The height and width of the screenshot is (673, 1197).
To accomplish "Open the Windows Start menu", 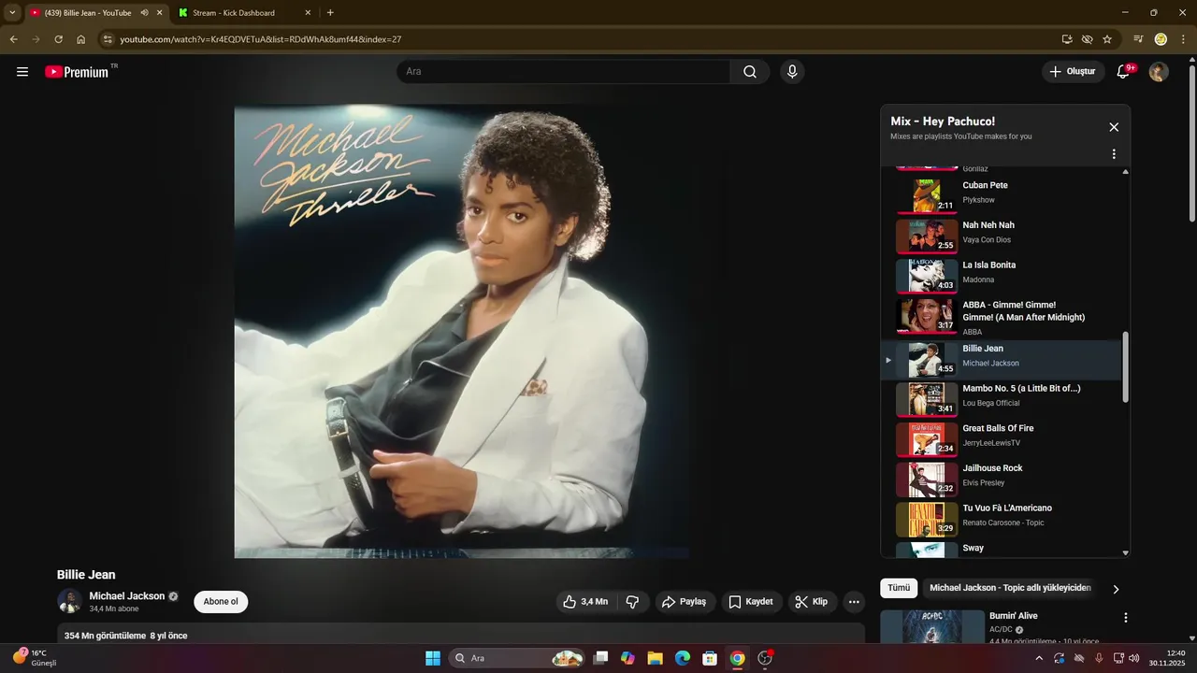I will (433, 658).
